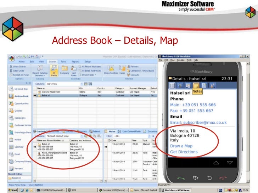Viewport: 258px width, 193px height.
Task: Click the green call key on BlackBerry
Action: point(181,178)
